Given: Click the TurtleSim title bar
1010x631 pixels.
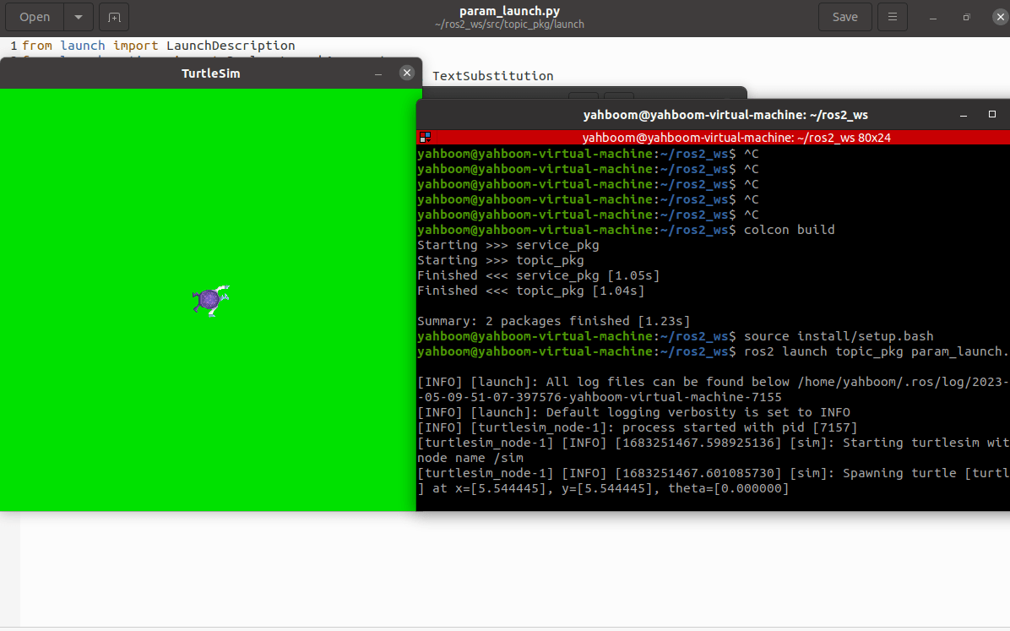Looking at the screenshot, I should [x=210, y=73].
